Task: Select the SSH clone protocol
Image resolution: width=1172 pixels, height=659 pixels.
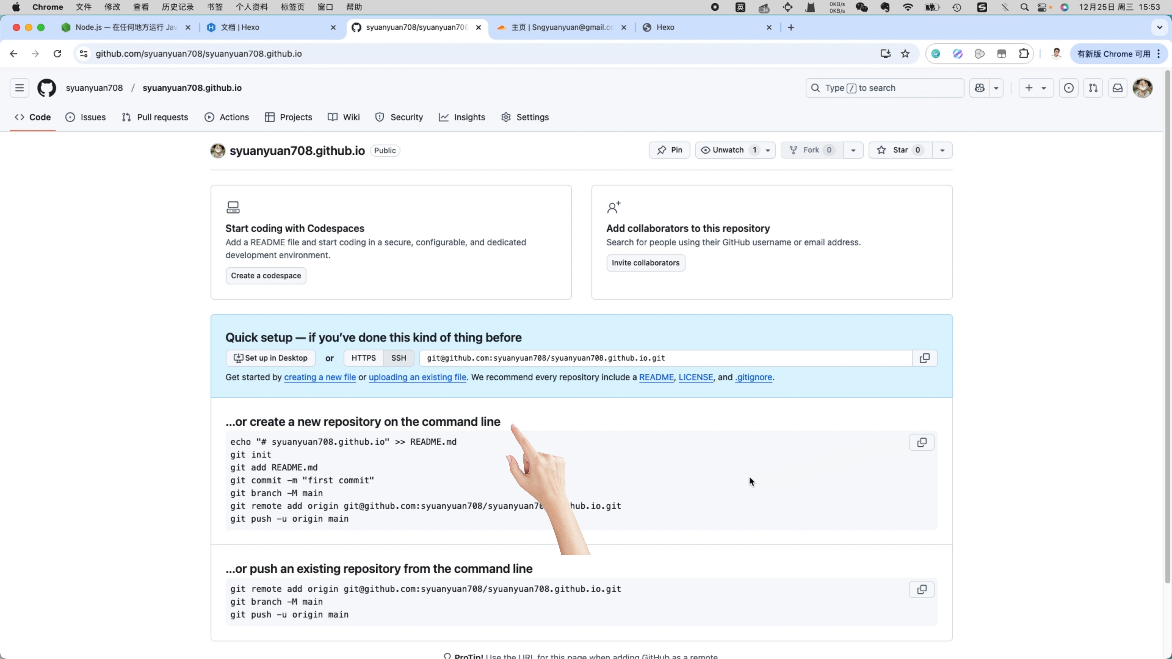Action: tap(399, 358)
